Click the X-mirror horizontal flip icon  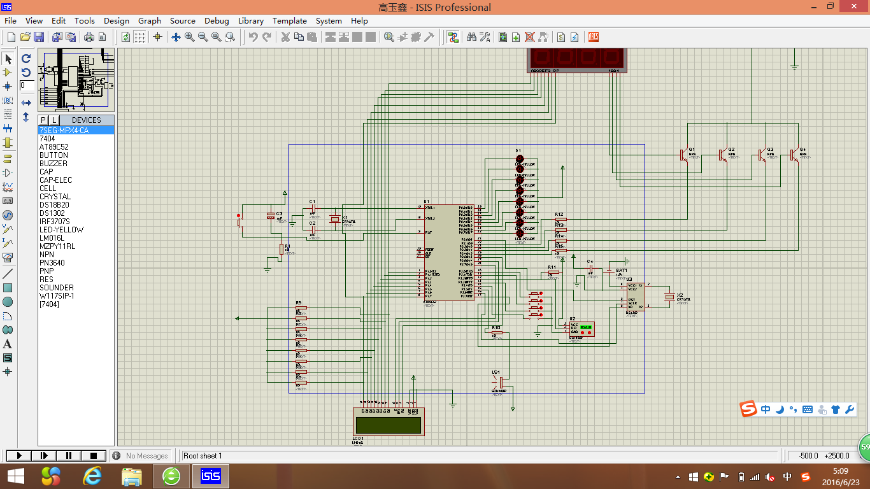click(x=26, y=103)
